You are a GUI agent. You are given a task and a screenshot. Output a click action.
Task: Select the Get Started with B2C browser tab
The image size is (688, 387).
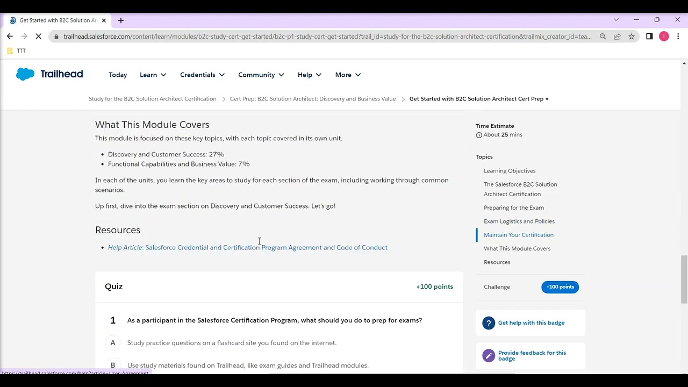click(58, 20)
